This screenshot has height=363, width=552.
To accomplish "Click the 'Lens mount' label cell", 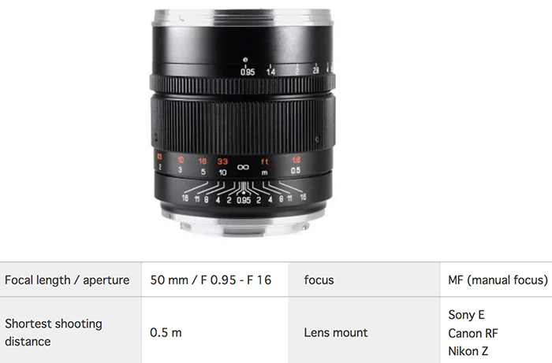I will tap(364, 332).
